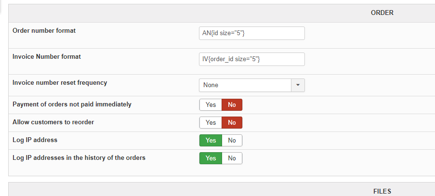435x196 pixels.
Task: Choose No for Log IP addresses in order history
Action: pyautogui.click(x=232, y=158)
